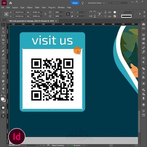Select the Eyedropper tool
Viewport: 147px width, 147px height.
pyautogui.click(x=3, y=85)
